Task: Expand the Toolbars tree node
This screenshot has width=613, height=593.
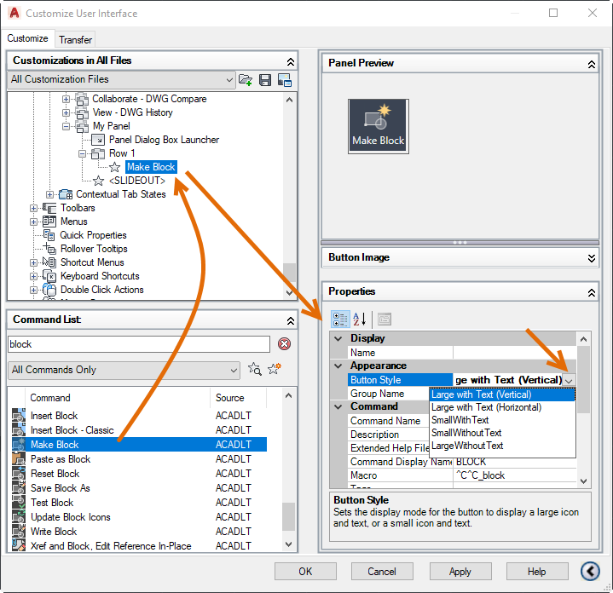Action: tap(33, 208)
